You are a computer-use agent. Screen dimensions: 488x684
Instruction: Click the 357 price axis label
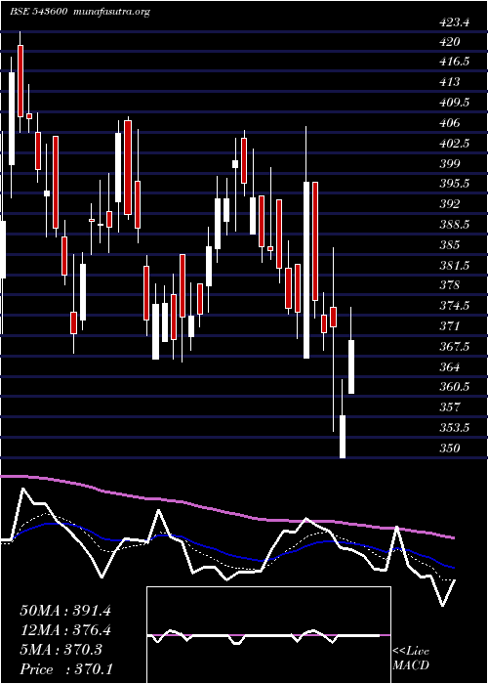coord(450,407)
